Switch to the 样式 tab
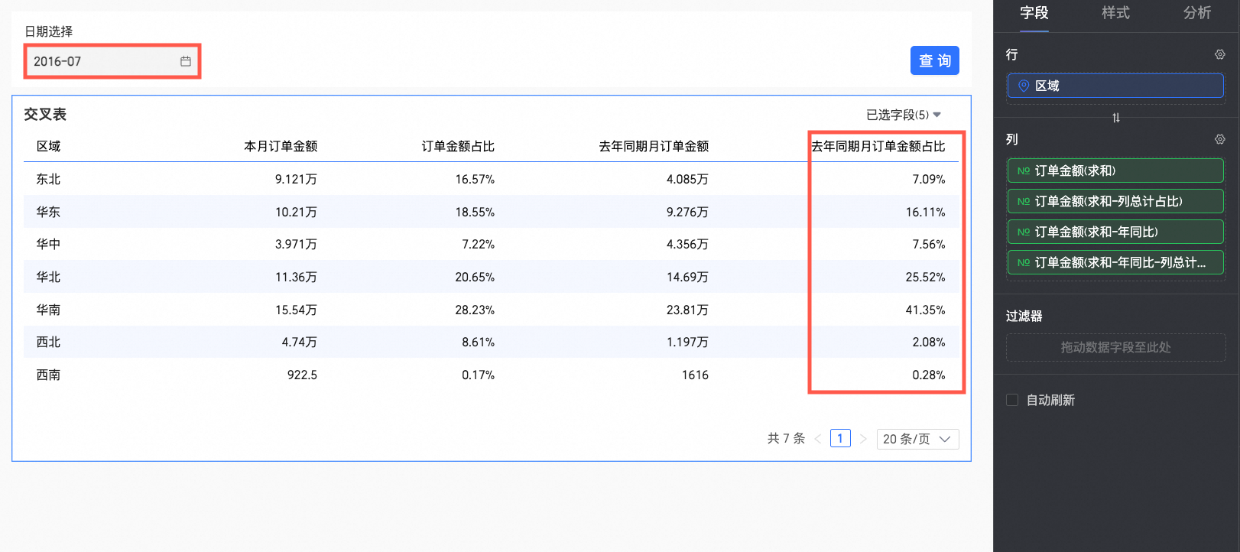1240x552 pixels. tap(1115, 13)
